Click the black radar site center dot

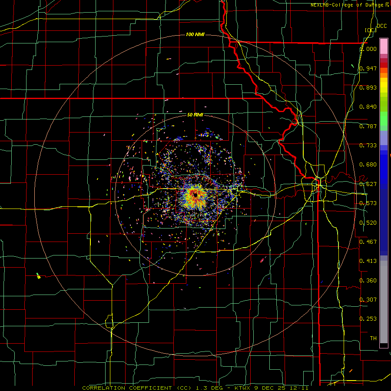tap(195, 195)
